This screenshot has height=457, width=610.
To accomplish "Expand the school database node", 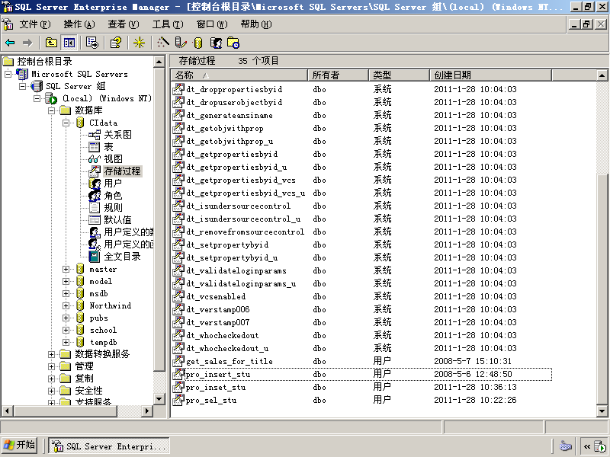I will coord(66,330).
